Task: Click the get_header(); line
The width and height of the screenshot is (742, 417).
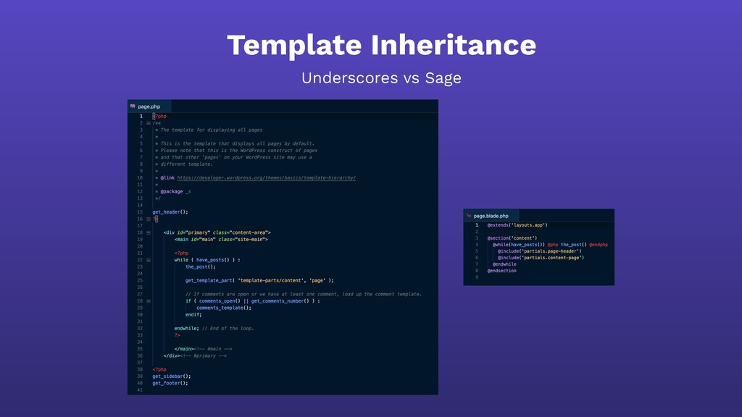Action: 170,212
